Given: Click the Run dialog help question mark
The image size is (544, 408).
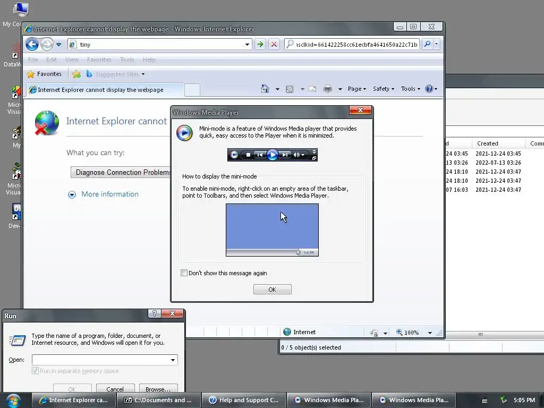Looking at the screenshot, I should 155,313.
